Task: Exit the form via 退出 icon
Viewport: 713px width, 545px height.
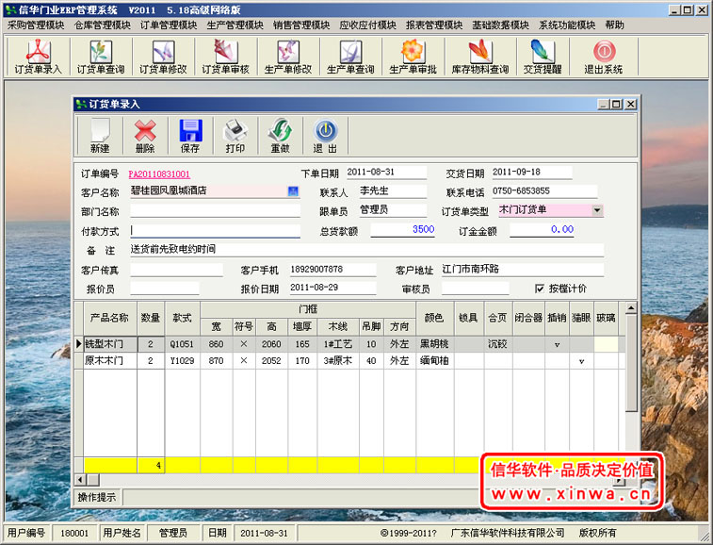Action: click(325, 135)
